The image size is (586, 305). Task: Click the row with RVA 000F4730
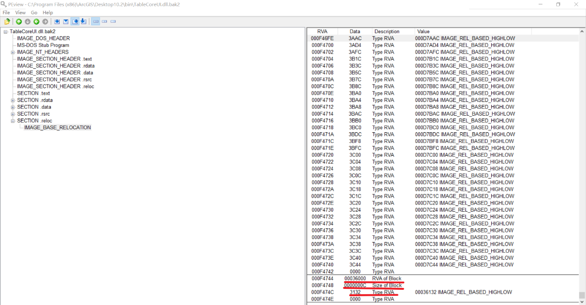pos(442,210)
